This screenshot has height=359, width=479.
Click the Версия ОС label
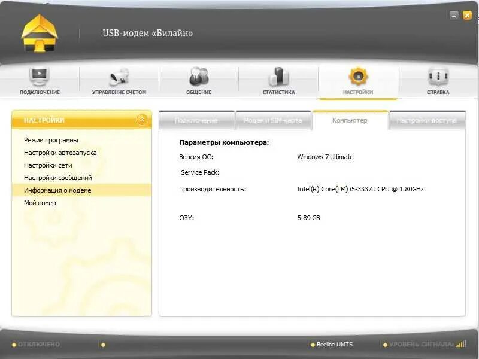coord(196,157)
